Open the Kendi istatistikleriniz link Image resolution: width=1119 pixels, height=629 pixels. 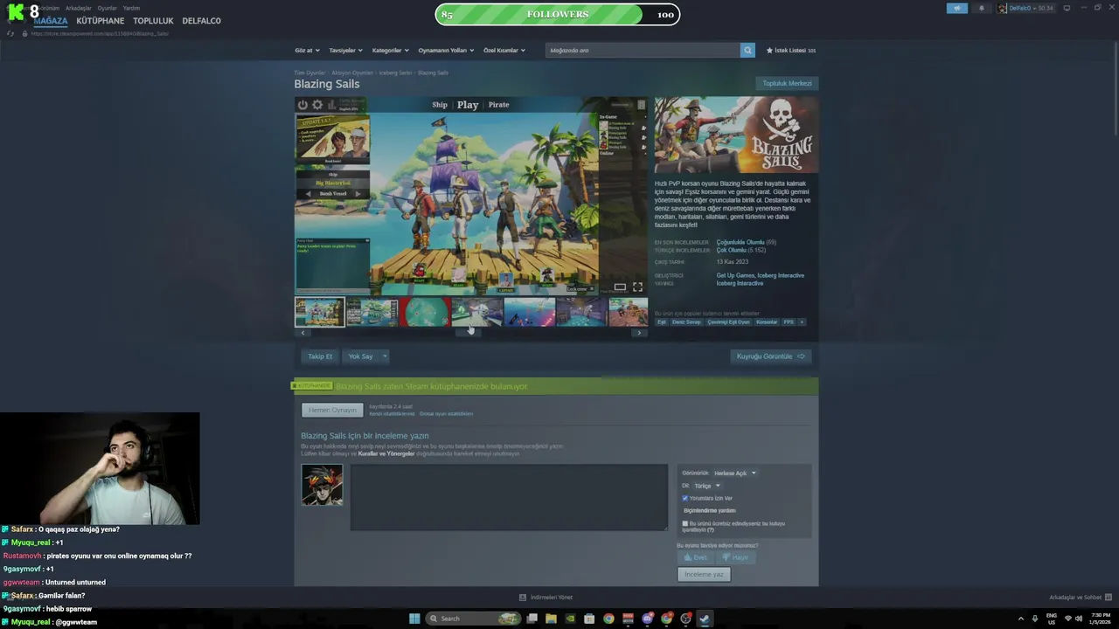[392, 414]
